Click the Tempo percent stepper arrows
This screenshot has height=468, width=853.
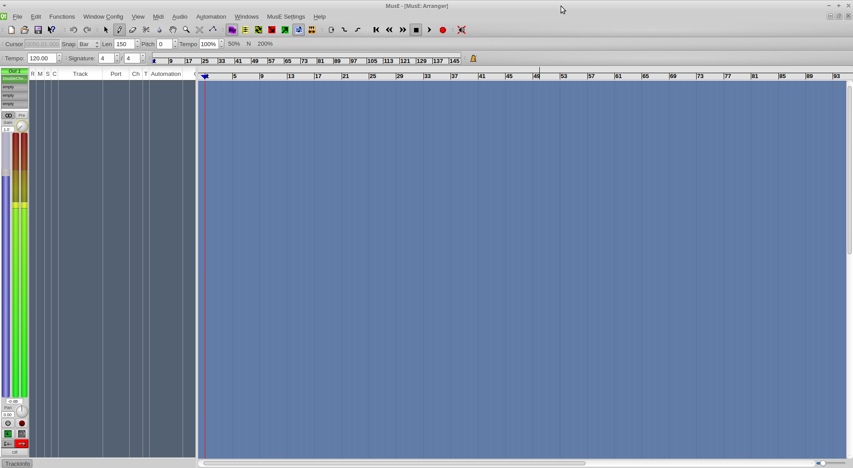pyautogui.click(x=221, y=44)
